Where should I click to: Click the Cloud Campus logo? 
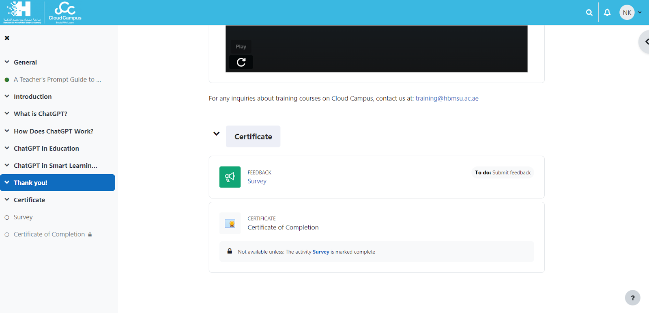(65, 13)
